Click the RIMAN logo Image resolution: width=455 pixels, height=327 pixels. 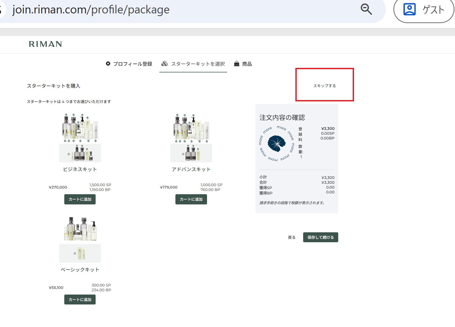[x=45, y=44]
